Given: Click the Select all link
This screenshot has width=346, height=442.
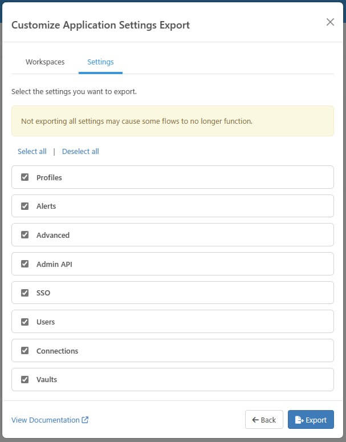Looking at the screenshot, I should tap(32, 151).
